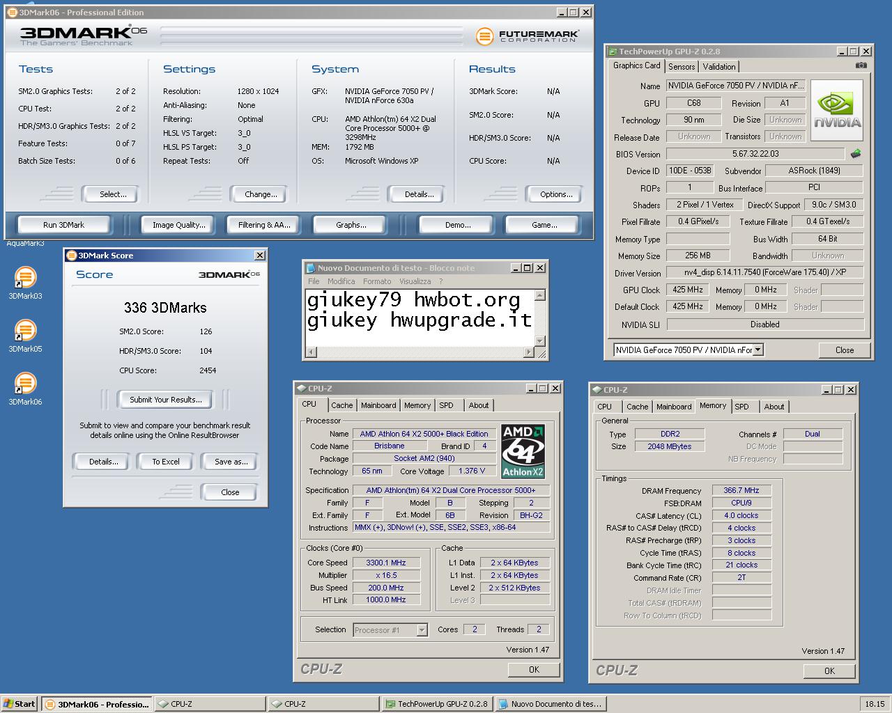892x713 pixels.
Task: Open the Processor selection dropdown in CPU-Z
Action: pyautogui.click(x=422, y=629)
